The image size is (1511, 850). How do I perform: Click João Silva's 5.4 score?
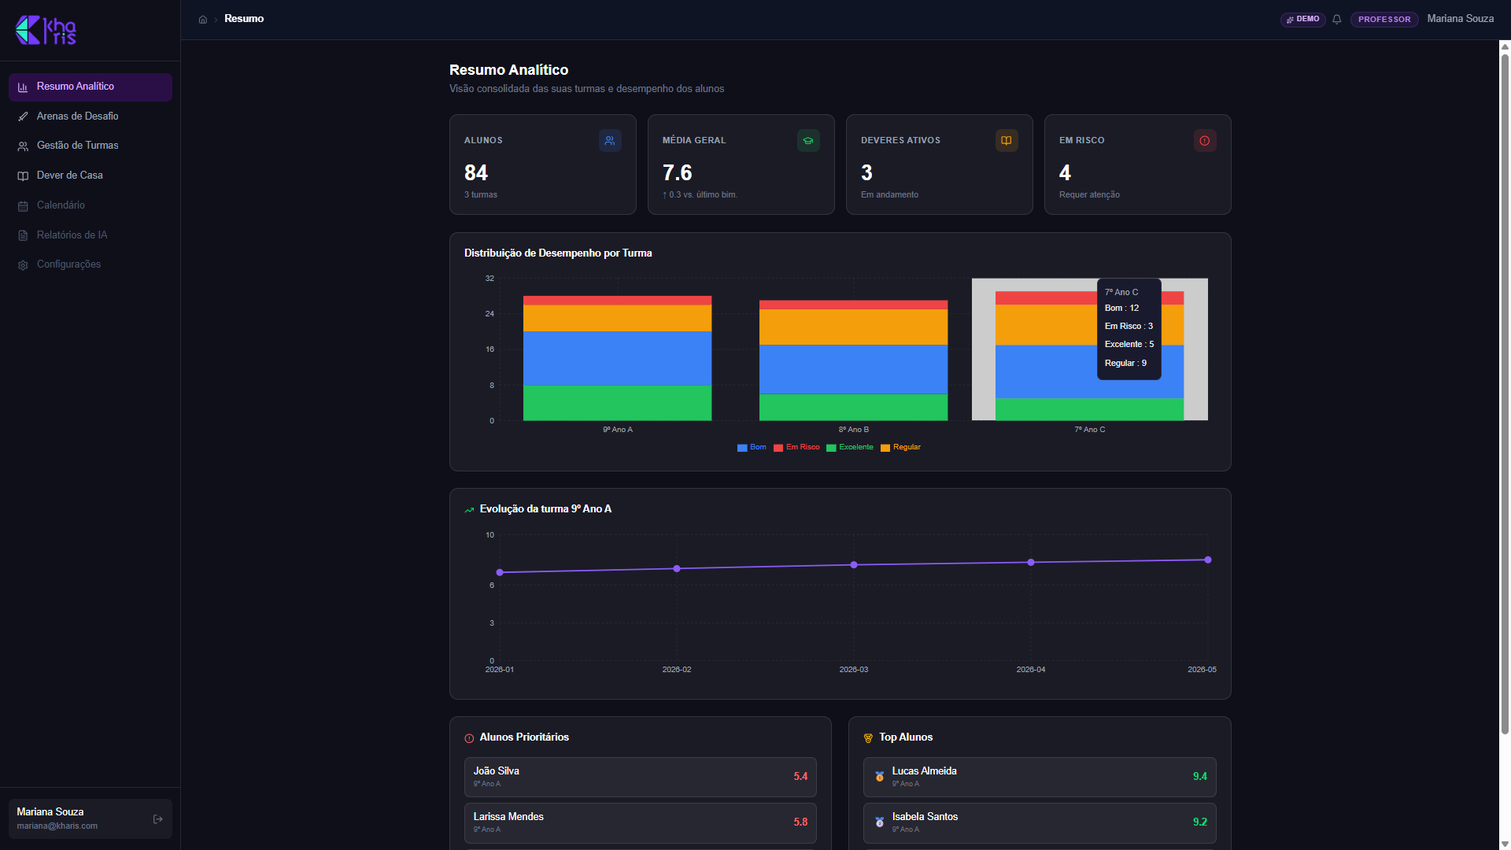point(800,777)
